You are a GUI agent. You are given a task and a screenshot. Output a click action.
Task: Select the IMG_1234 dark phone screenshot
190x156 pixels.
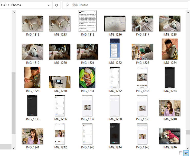click(170, 77)
